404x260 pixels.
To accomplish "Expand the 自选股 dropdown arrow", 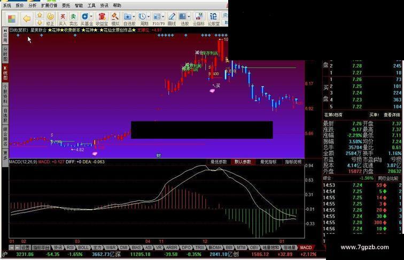I will 134,17.
